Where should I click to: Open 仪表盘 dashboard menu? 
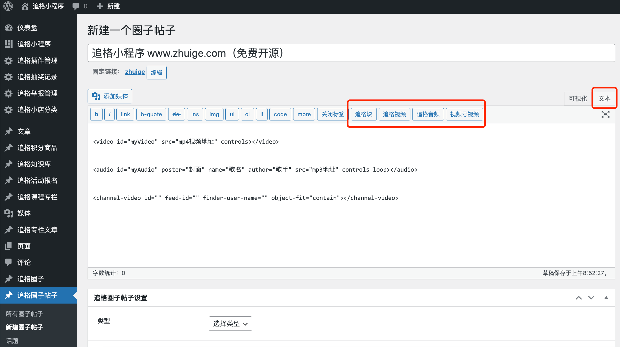(x=38, y=28)
